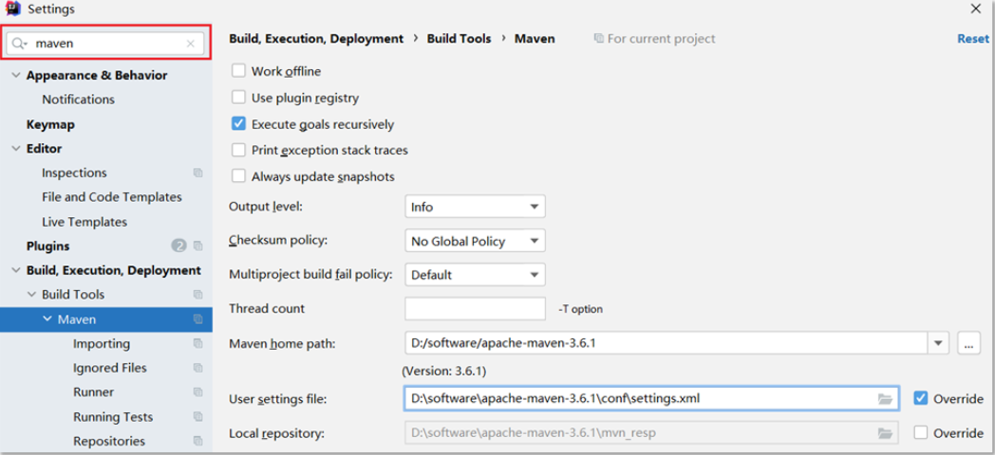
Task: Open the Output level dropdown
Action: pos(475,207)
